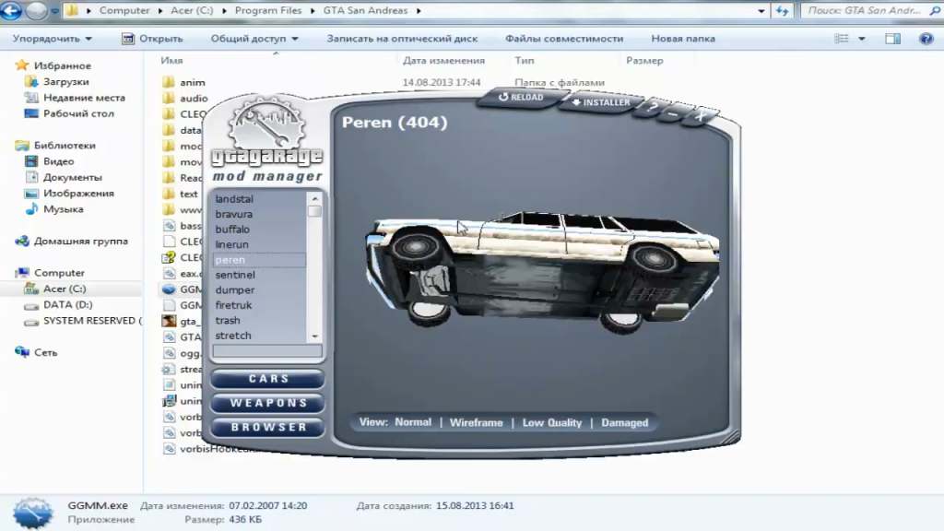The width and height of the screenshot is (944, 531).
Task: Toggle the preview pane icon
Action: coord(892,39)
